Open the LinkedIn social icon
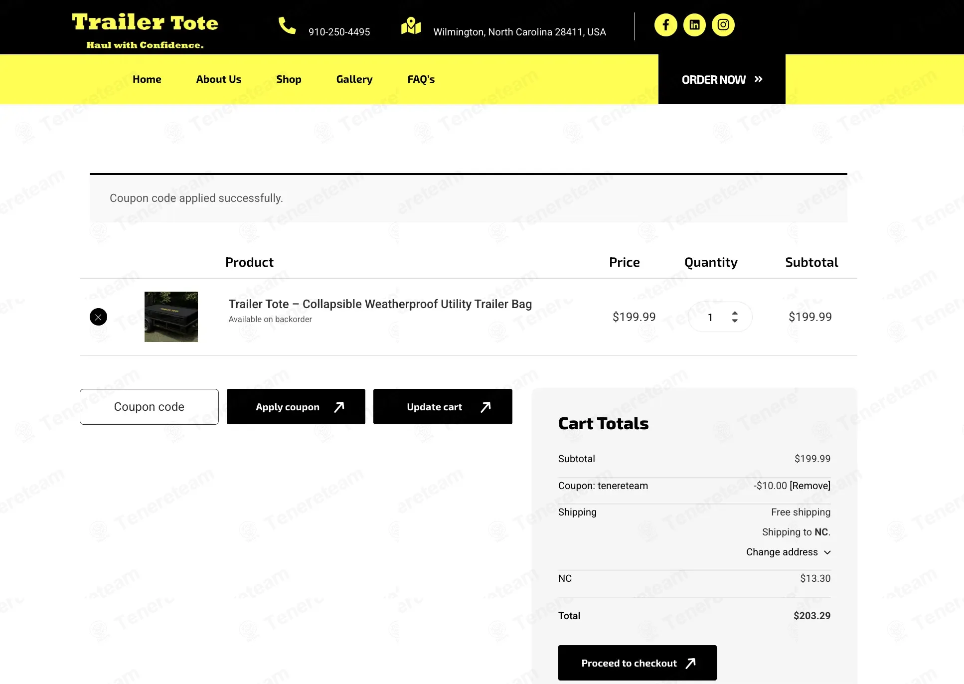Viewport: 964px width, 684px height. pyautogui.click(x=694, y=25)
